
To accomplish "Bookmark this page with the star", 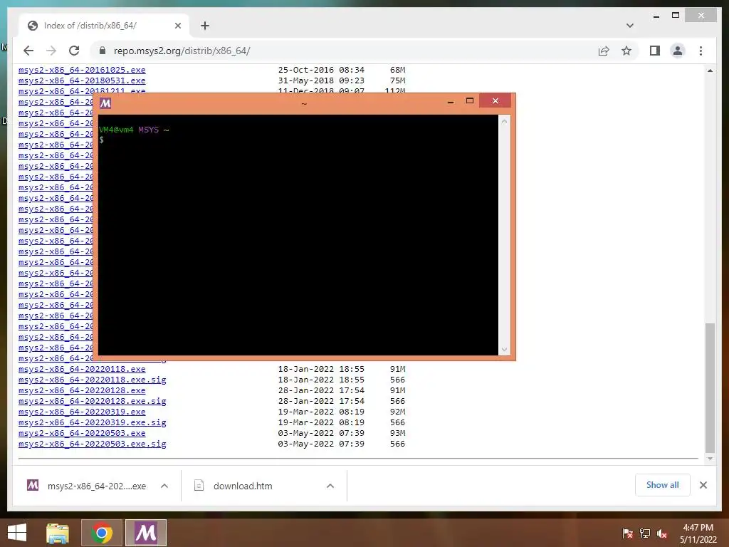I will coord(626,51).
